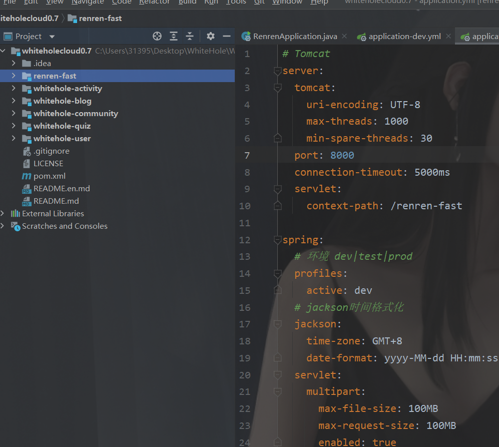Switch to the RenrenApplication.java tab
The image size is (499, 447).
pos(295,37)
